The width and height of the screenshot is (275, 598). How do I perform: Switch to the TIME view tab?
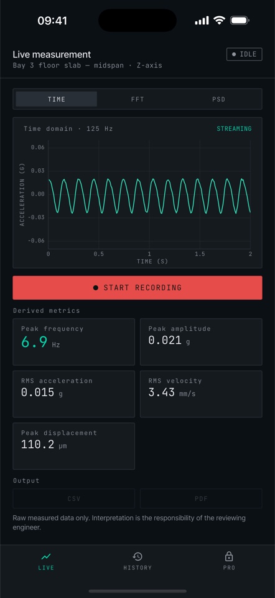(x=57, y=99)
